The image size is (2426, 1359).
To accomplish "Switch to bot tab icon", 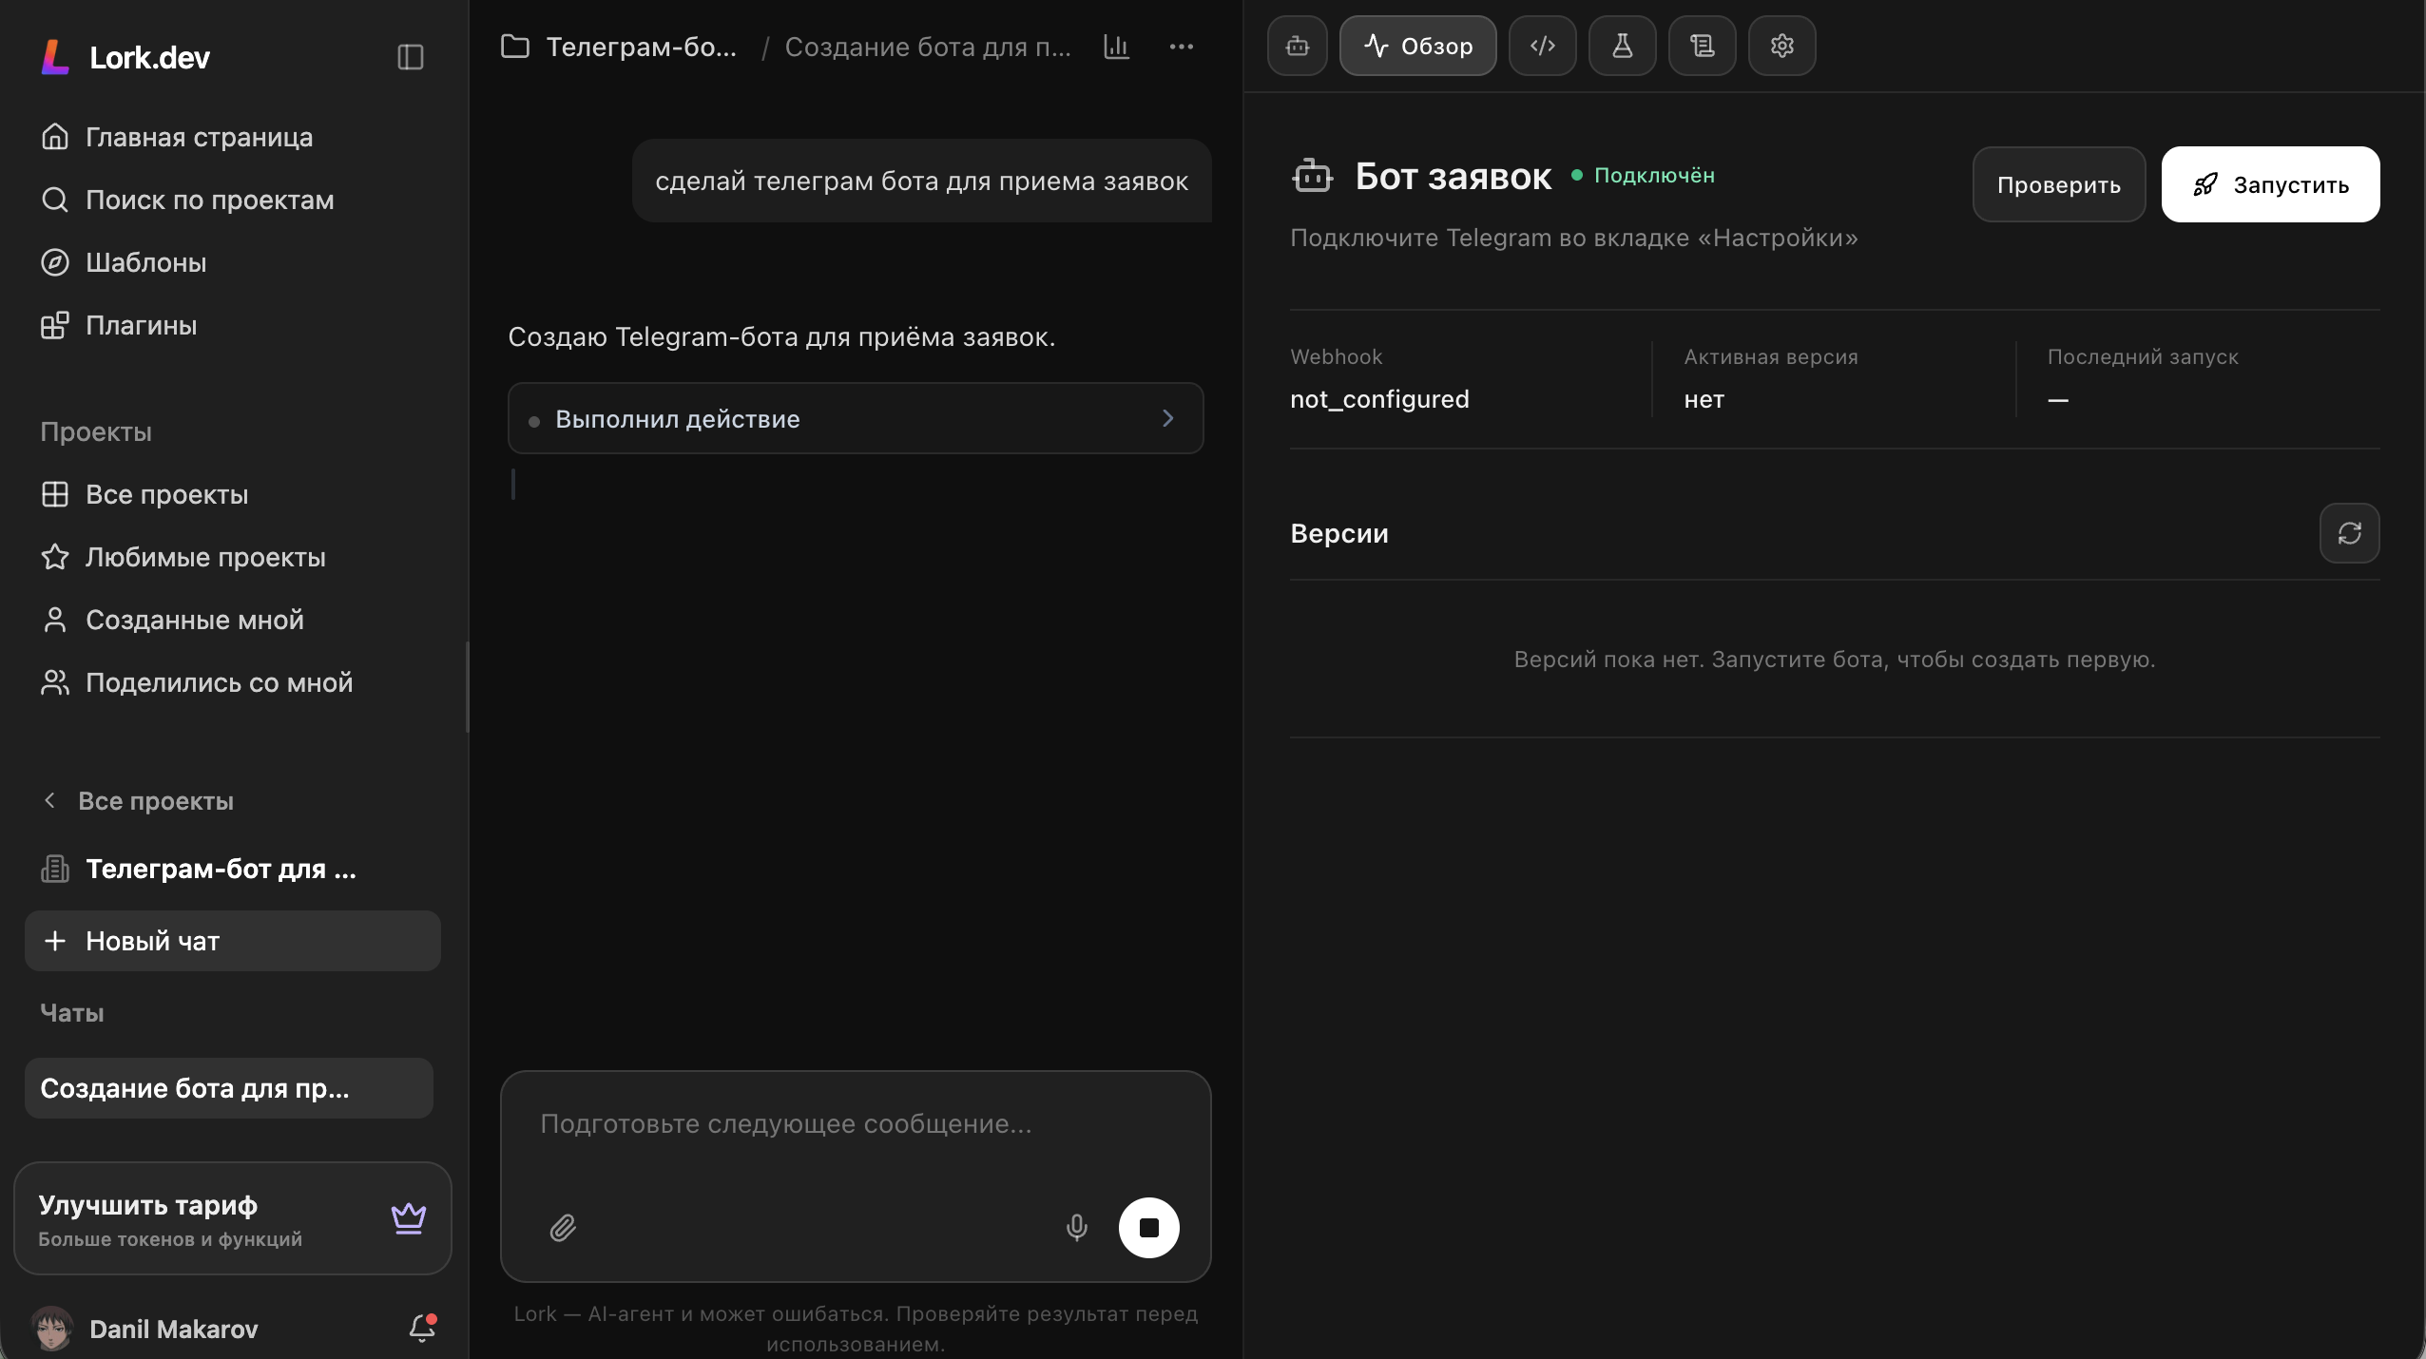I will pyautogui.click(x=1298, y=46).
